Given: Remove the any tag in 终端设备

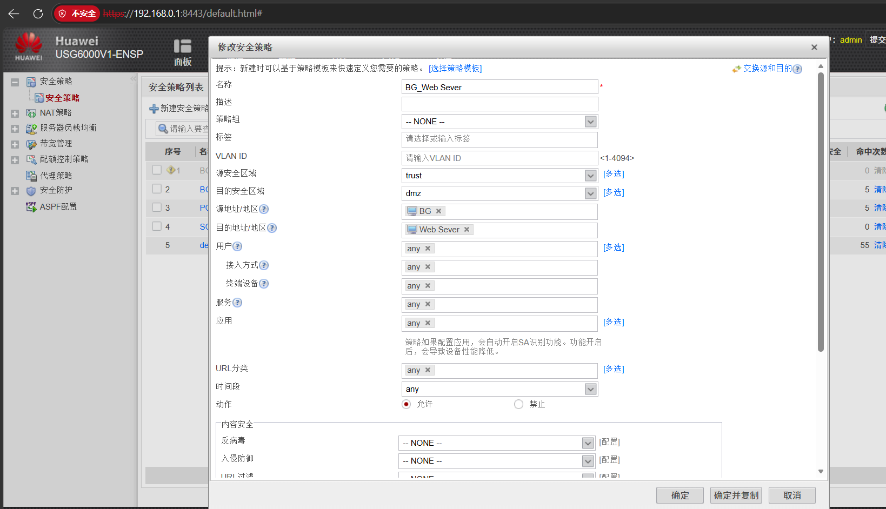Looking at the screenshot, I should pos(428,286).
